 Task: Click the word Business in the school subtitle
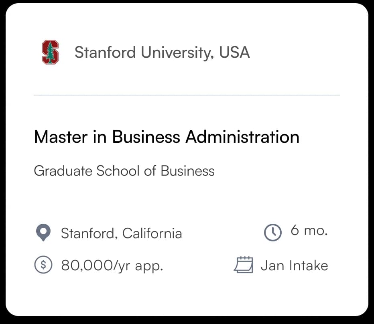point(188,171)
